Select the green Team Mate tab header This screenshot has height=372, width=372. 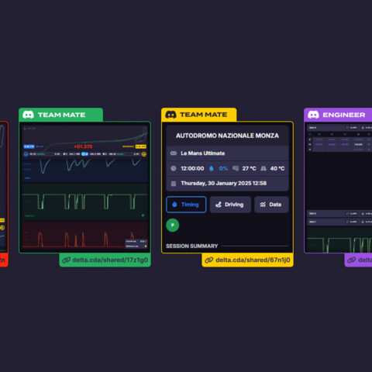(x=60, y=115)
